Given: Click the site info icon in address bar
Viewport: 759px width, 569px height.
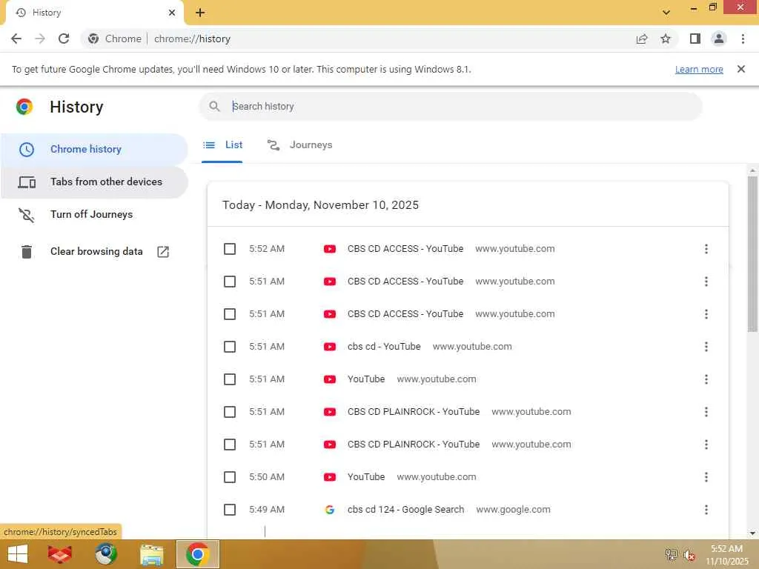Looking at the screenshot, I should pos(93,39).
